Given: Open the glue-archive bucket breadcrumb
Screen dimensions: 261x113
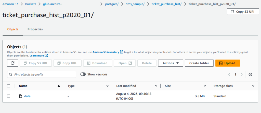Looking at the screenshot, I should pyautogui.click(x=53, y=4).
